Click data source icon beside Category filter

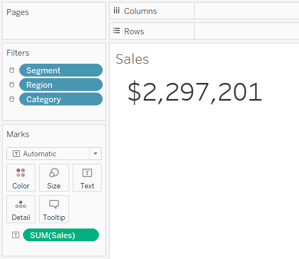[x=12, y=99]
